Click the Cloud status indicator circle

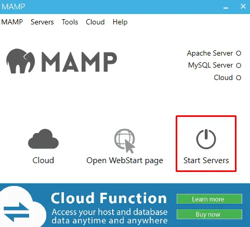click(x=239, y=78)
